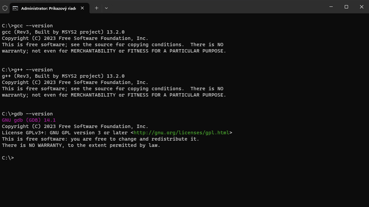Screen dimensions: 369x207
Task: Close the terminal window
Action: [361, 7]
